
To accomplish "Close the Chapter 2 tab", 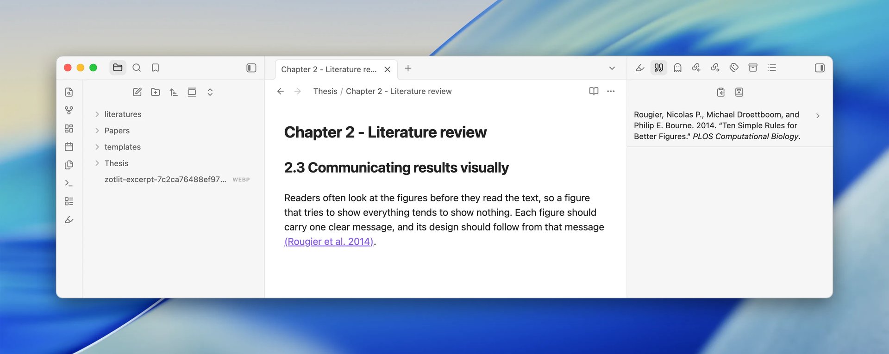I will [x=388, y=69].
